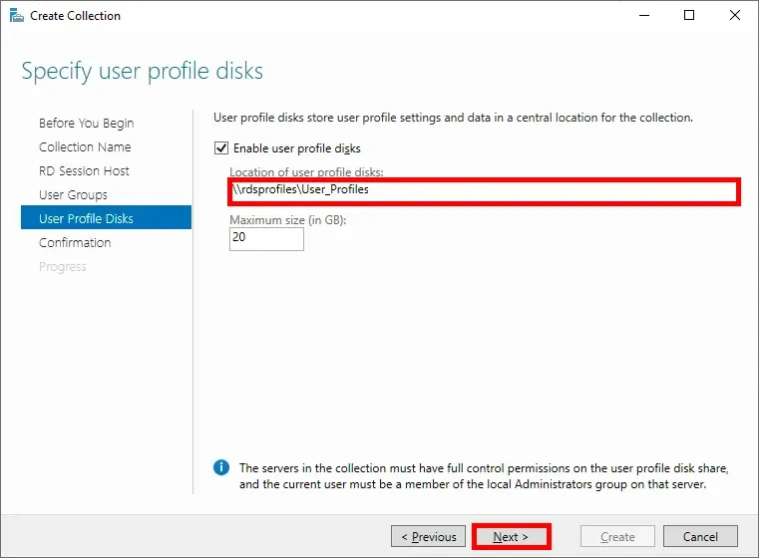Click the Cancel button

[699, 537]
